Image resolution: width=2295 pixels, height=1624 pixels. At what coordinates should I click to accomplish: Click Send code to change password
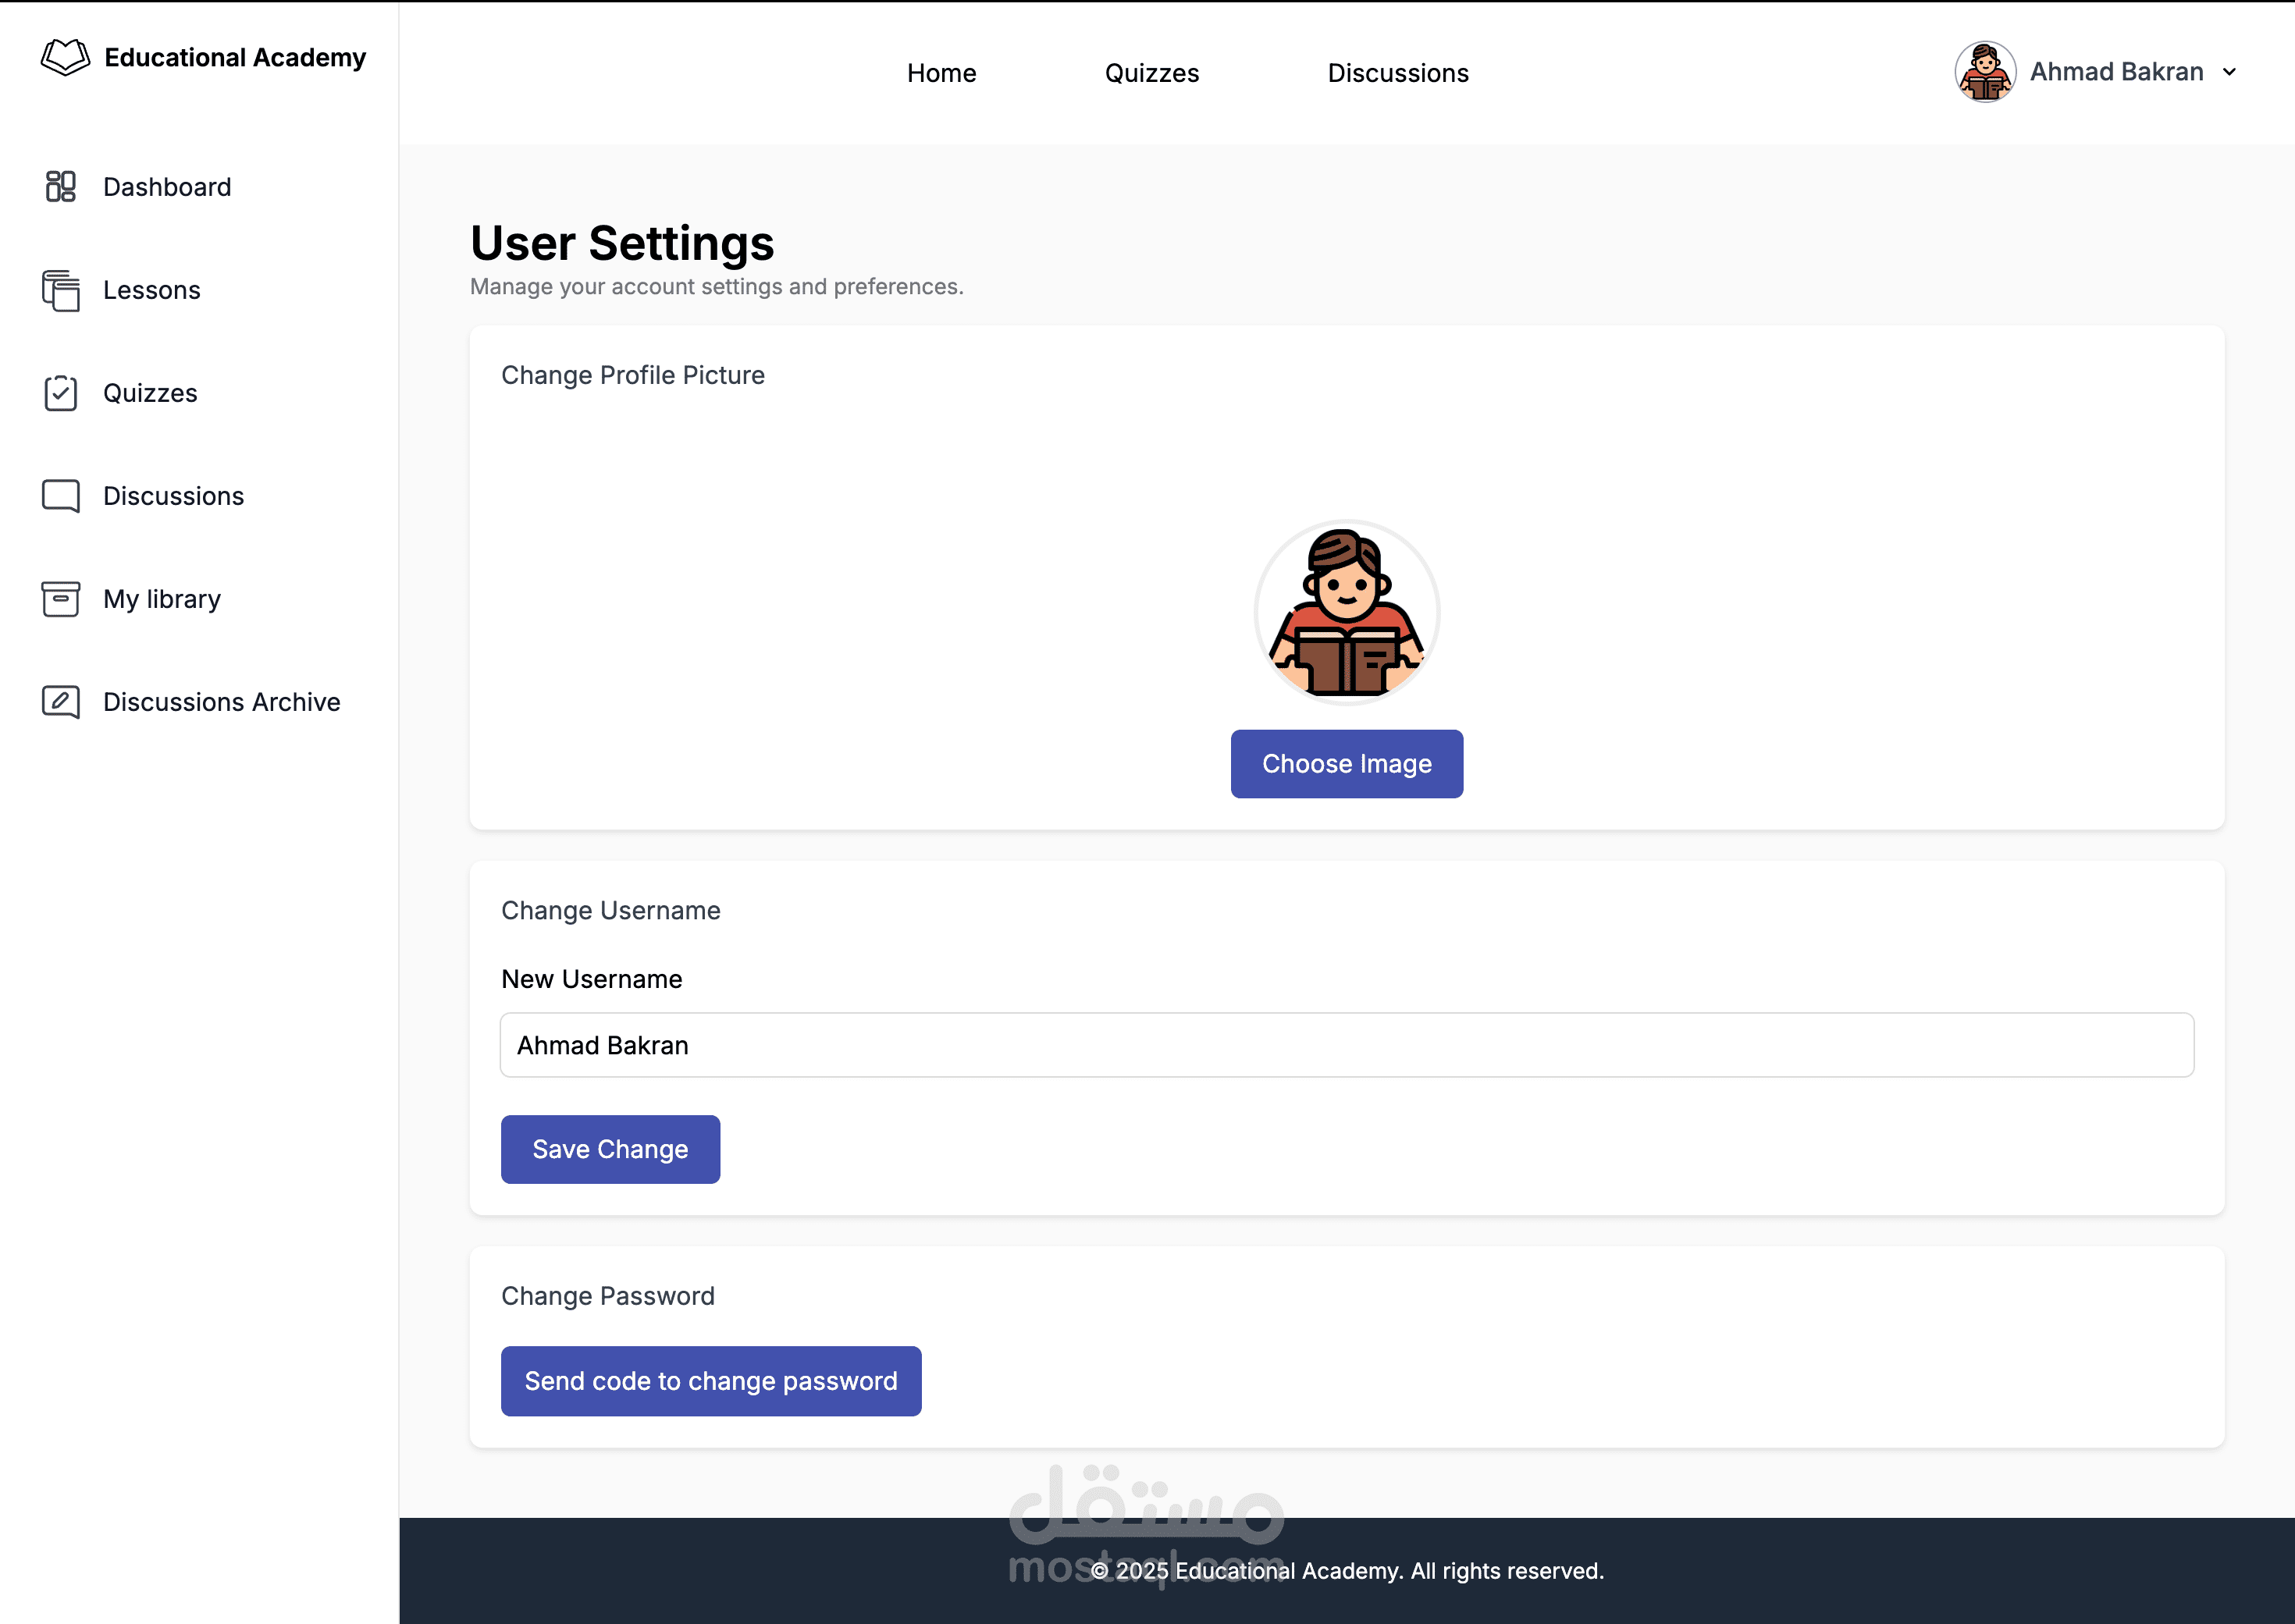(710, 1380)
